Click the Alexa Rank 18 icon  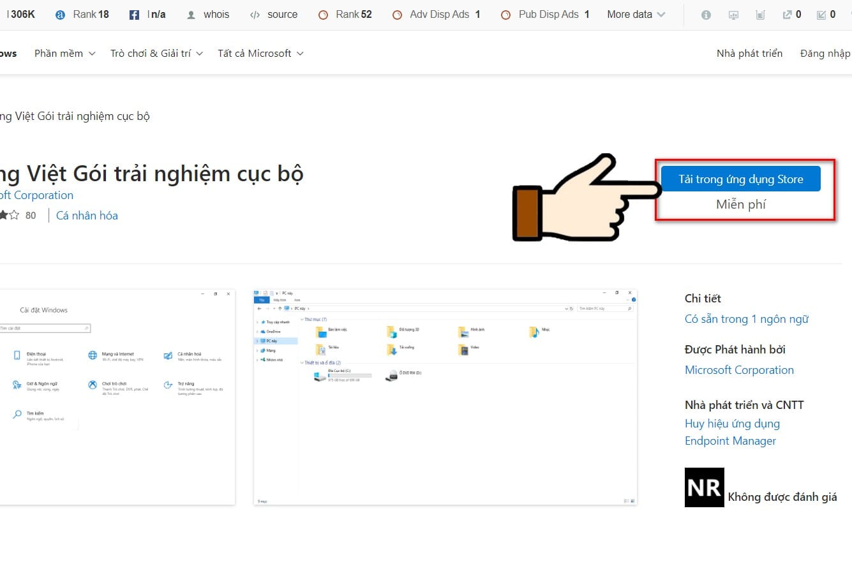click(61, 15)
